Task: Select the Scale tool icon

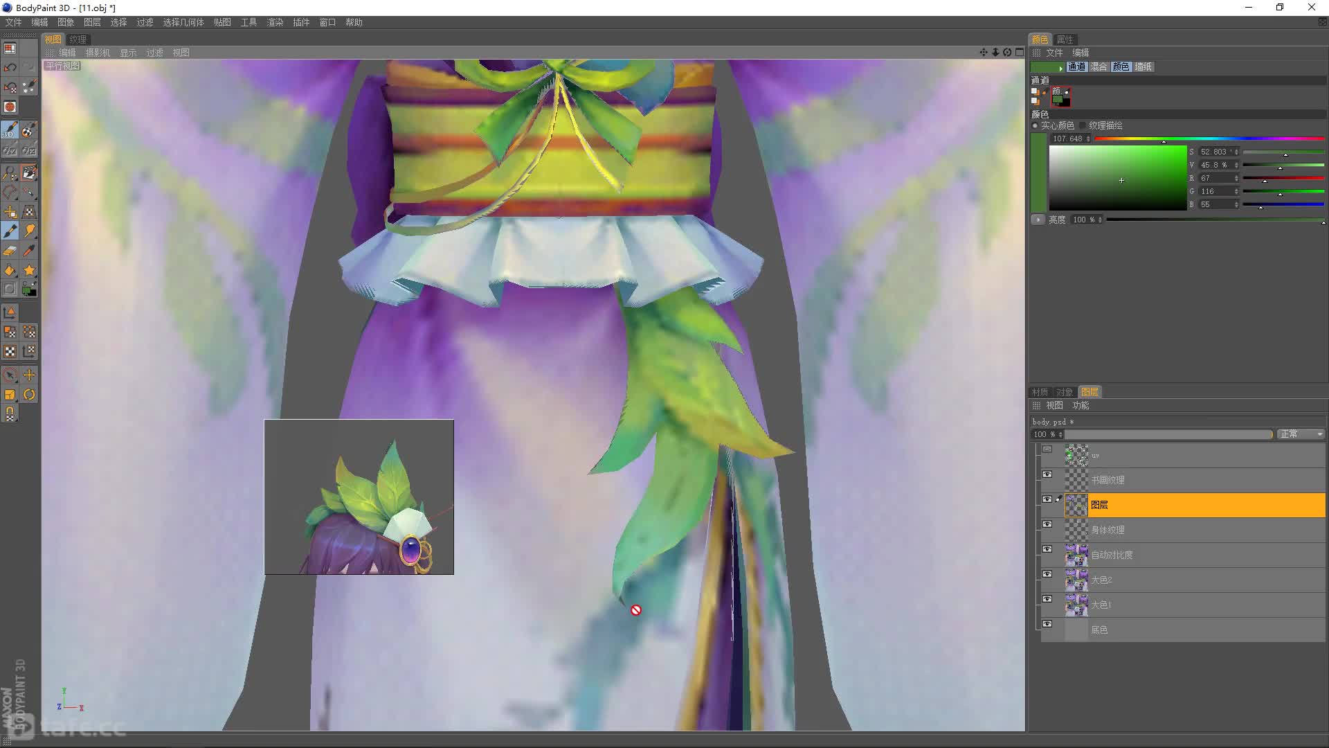Action: pos(10,395)
